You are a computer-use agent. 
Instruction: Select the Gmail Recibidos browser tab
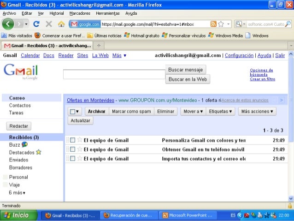click(x=47, y=45)
